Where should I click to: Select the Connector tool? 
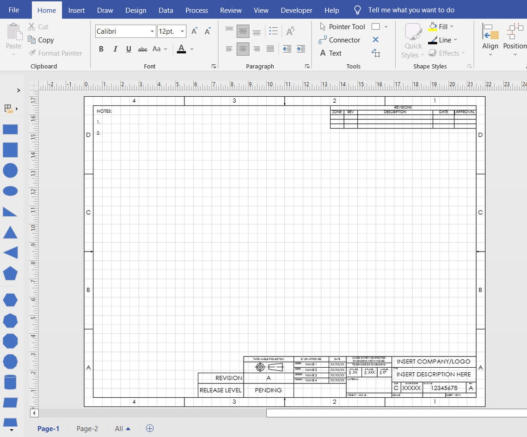340,40
